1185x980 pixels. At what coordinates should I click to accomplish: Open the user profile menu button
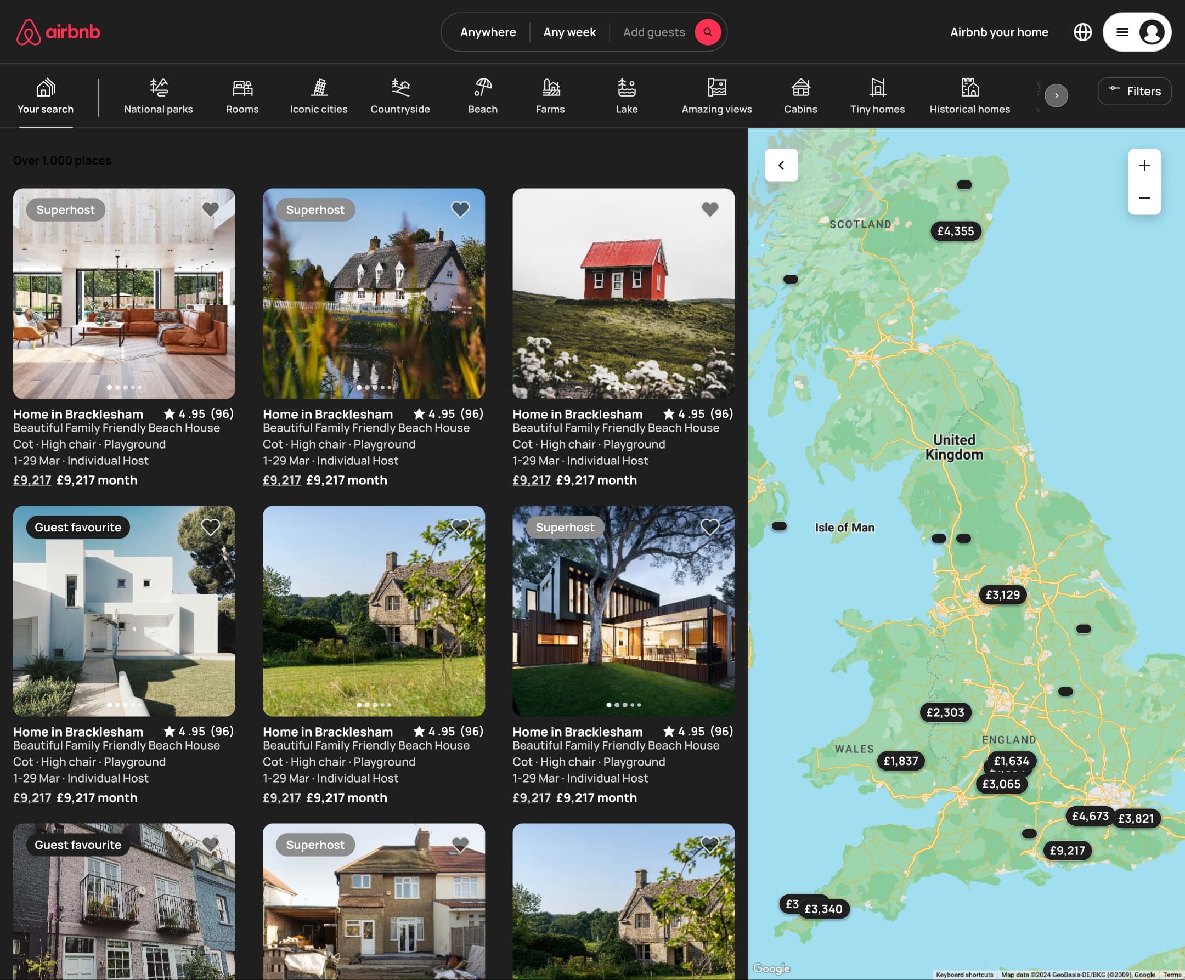[x=1137, y=32]
